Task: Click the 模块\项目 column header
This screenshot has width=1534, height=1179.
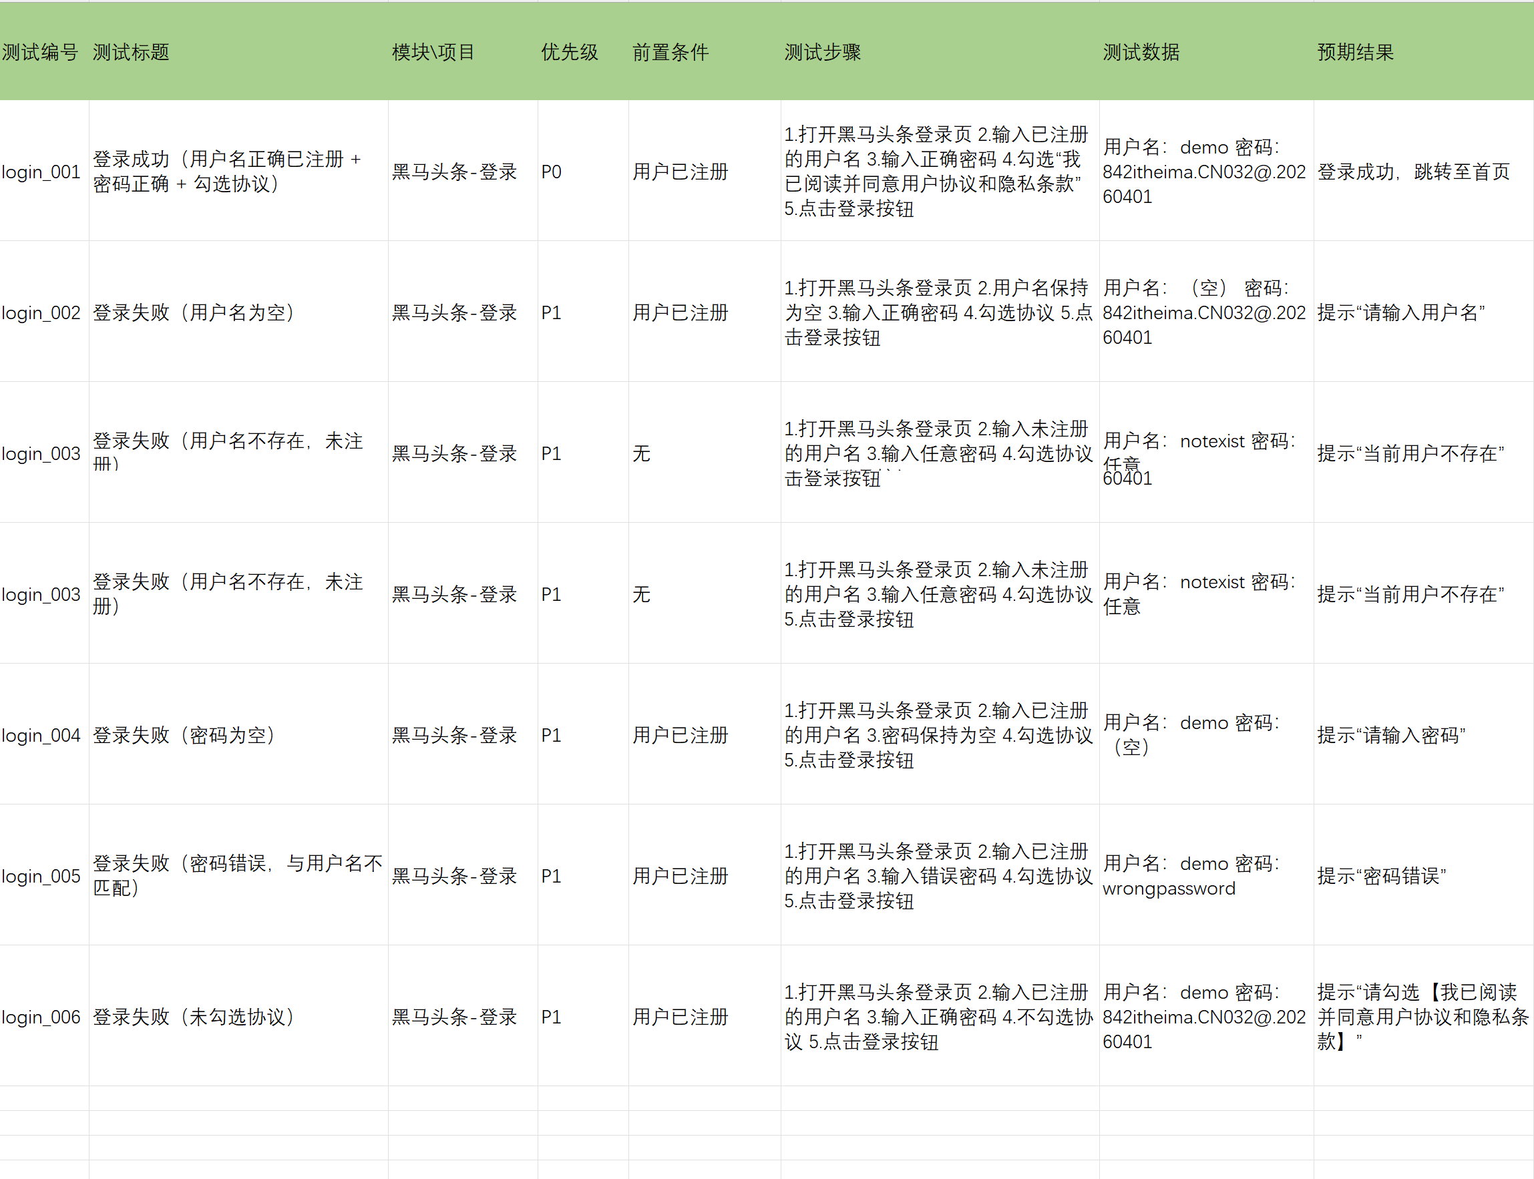Action: click(463, 51)
